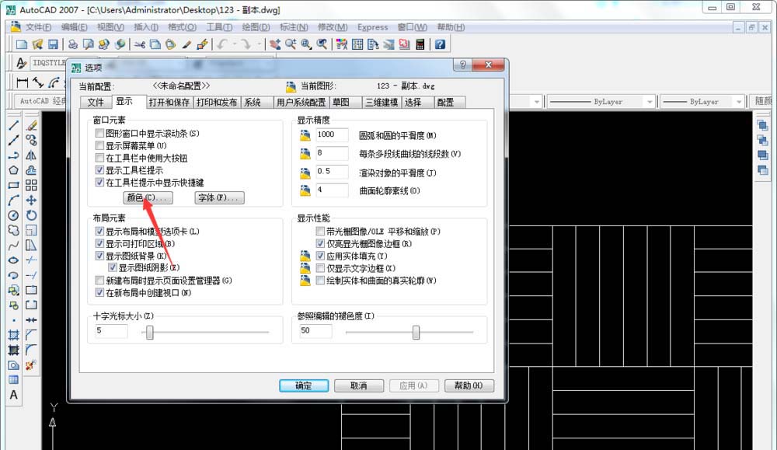The width and height of the screenshot is (777, 450).
Task: Select the Array modify tool
Action: [x=31, y=185]
